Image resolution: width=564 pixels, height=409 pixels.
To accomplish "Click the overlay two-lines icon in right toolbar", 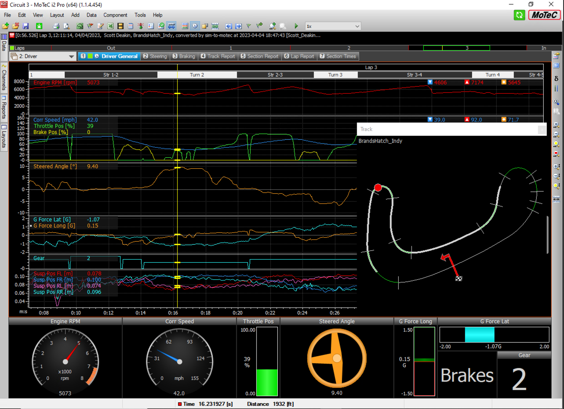I will point(557,88).
